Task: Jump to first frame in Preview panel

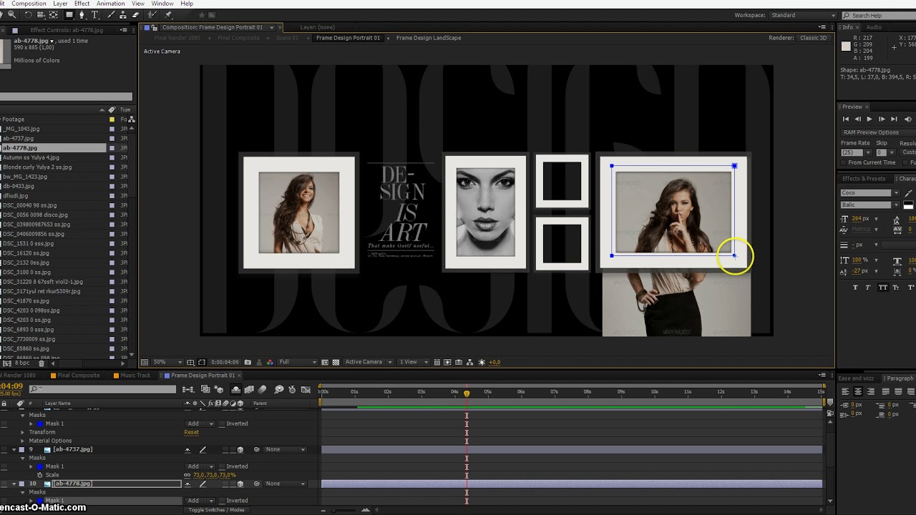Action: click(846, 119)
